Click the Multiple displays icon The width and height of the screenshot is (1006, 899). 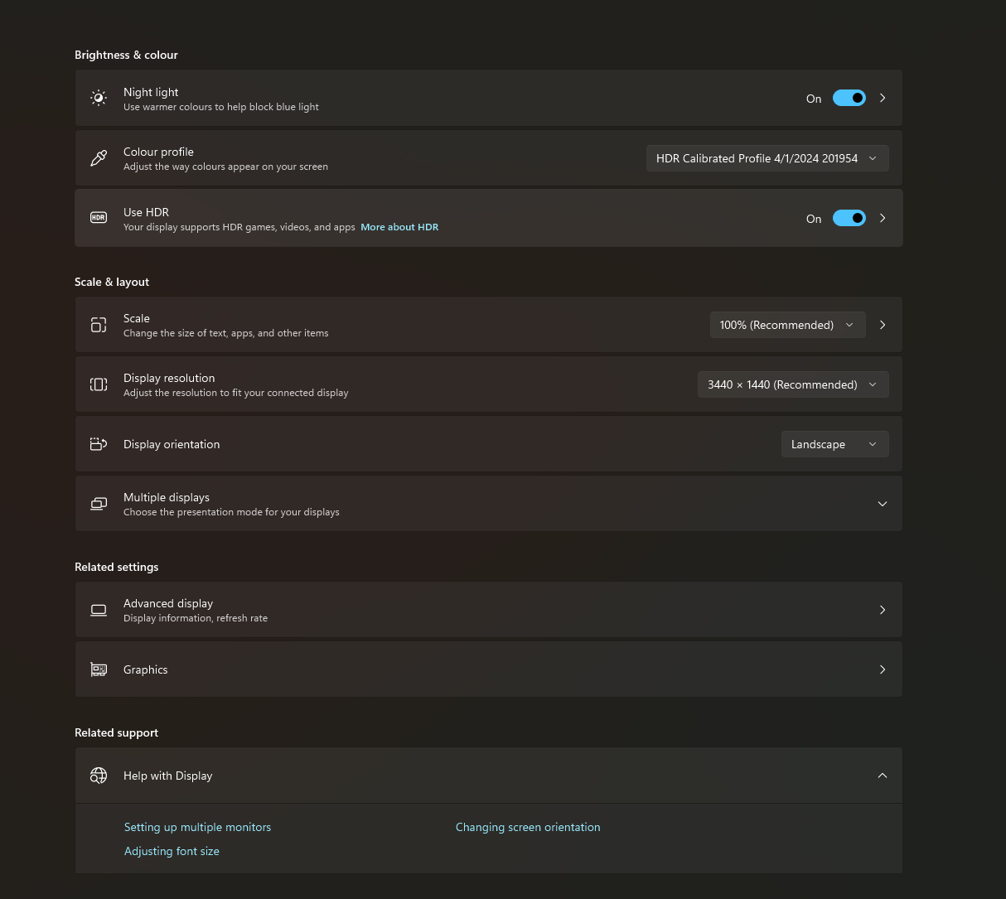(99, 504)
